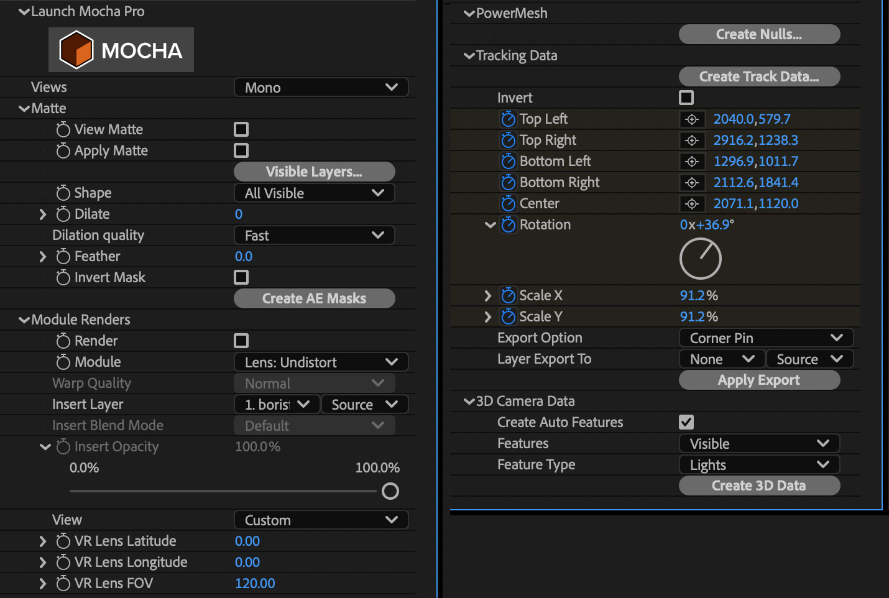Toggle keyframe stopwatch for Rotation
The image size is (889, 598).
point(508,224)
